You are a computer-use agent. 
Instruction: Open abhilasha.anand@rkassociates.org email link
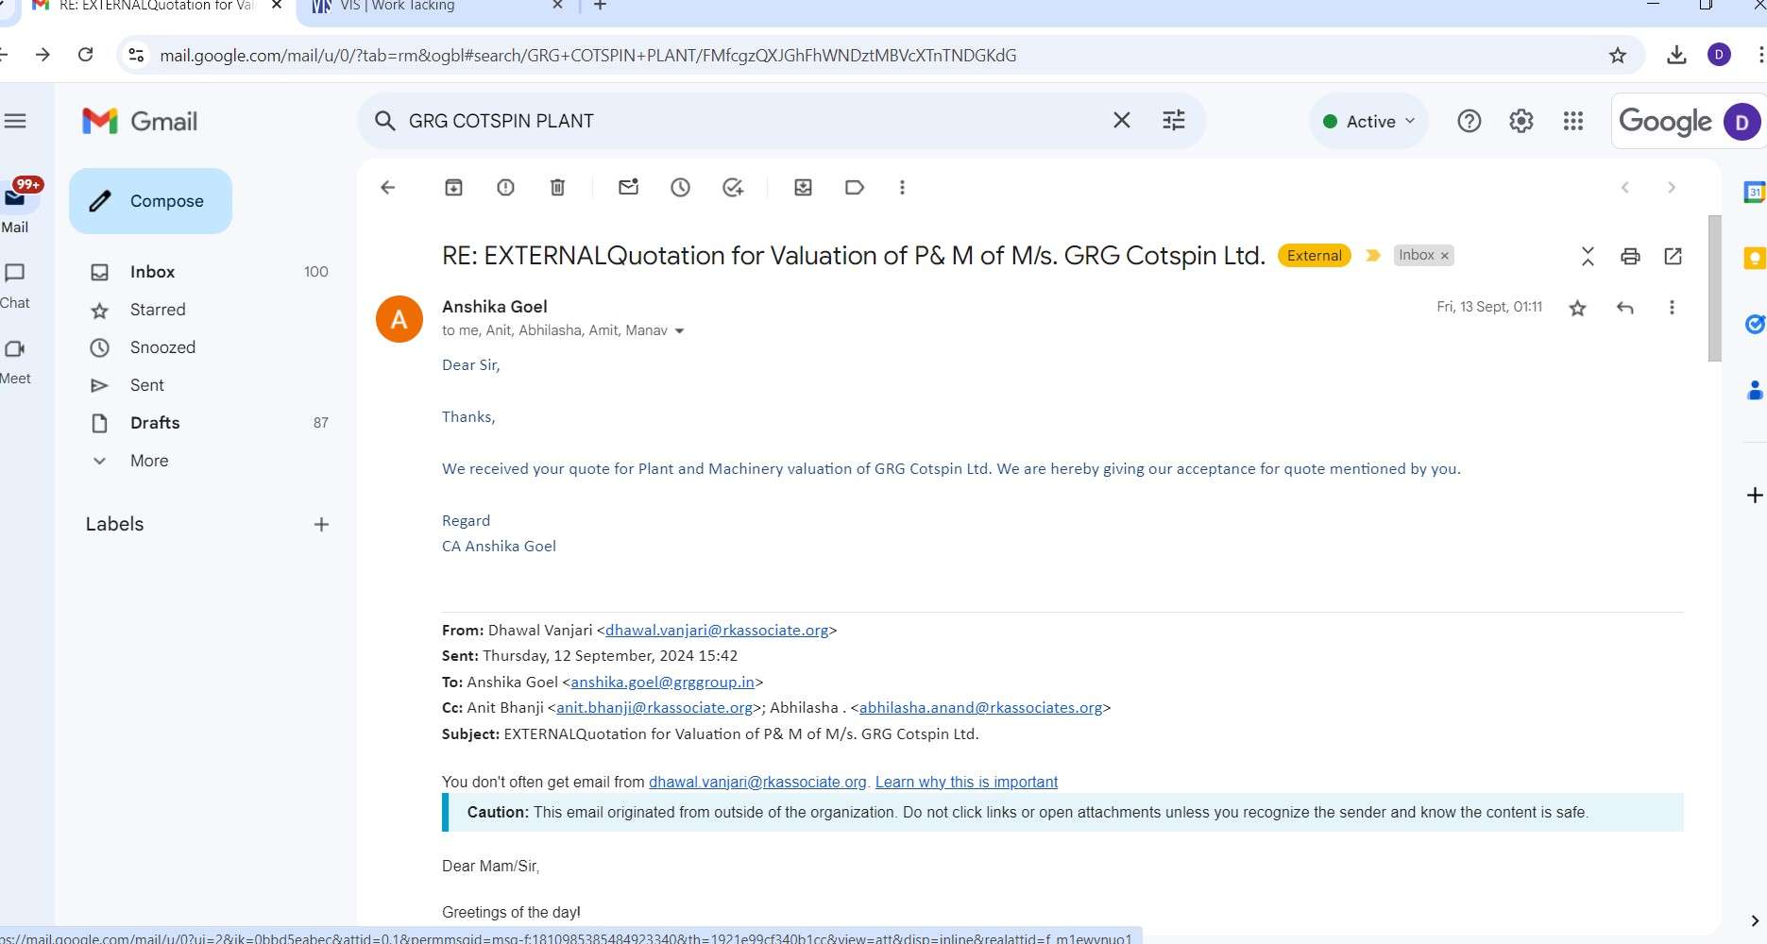[x=980, y=708]
